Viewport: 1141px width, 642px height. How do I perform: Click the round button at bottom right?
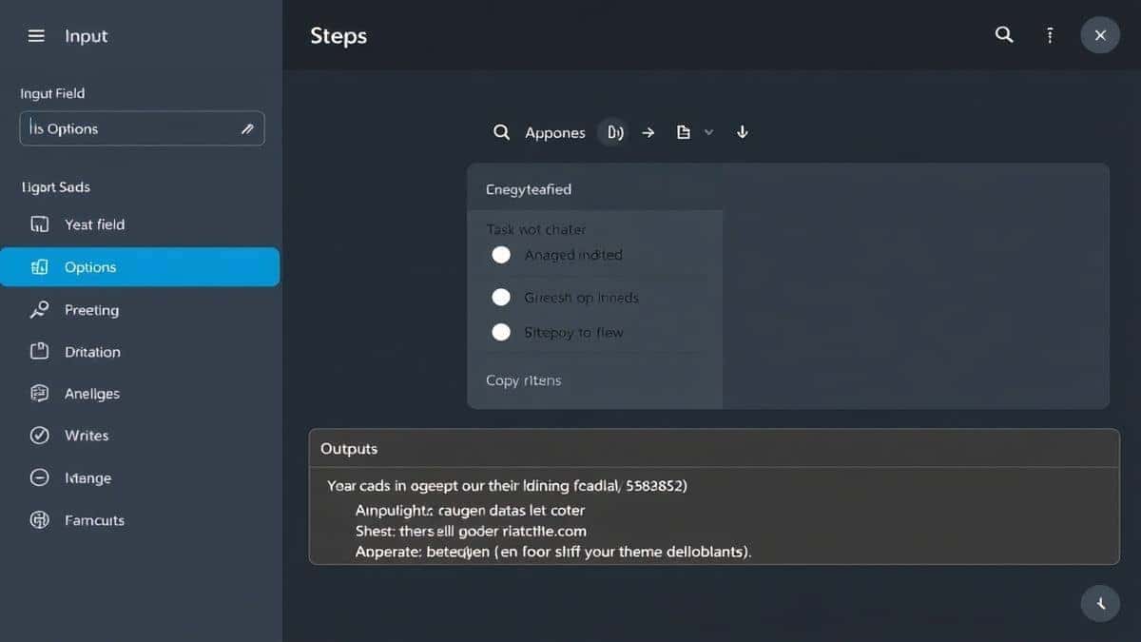pyautogui.click(x=1100, y=603)
